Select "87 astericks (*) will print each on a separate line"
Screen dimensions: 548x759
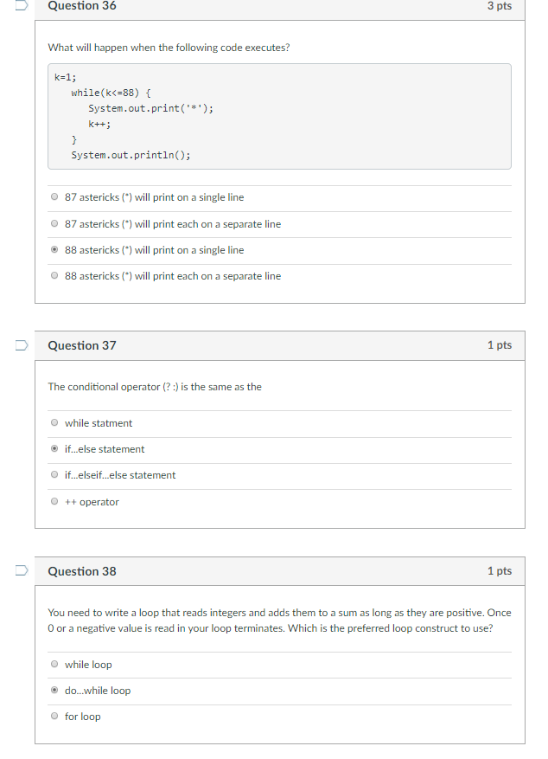(x=54, y=223)
